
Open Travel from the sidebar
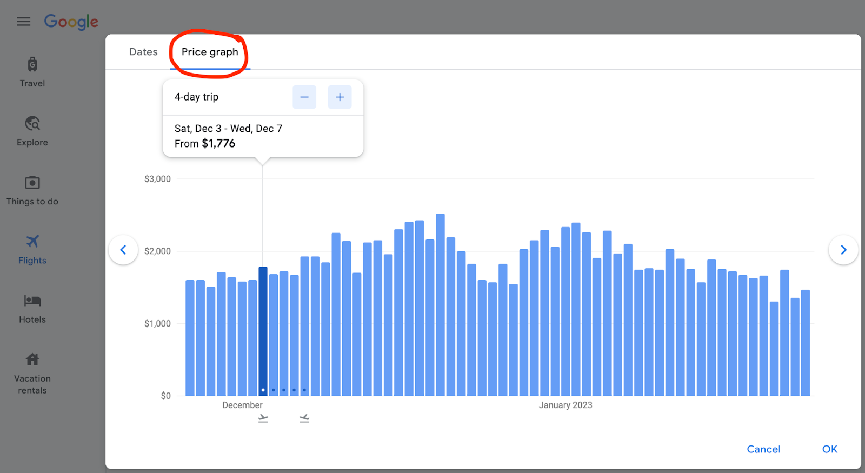point(32,72)
